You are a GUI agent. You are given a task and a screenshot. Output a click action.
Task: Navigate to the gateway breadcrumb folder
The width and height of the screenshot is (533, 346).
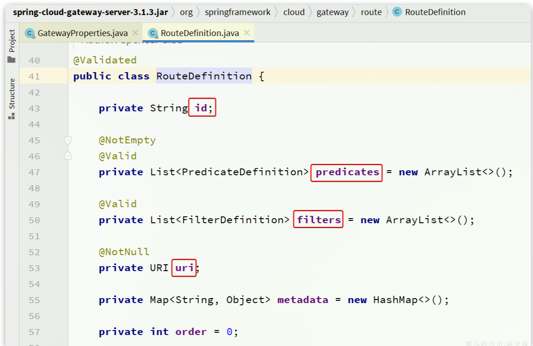point(332,12)
